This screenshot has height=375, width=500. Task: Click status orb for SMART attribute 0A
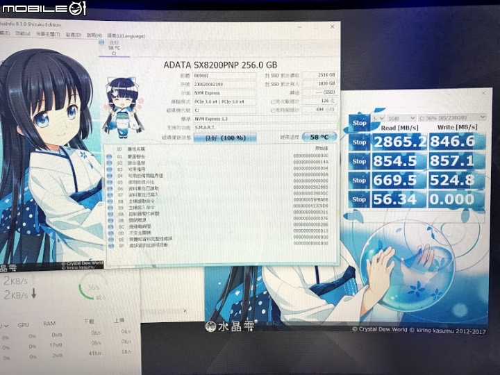[110, 214]
